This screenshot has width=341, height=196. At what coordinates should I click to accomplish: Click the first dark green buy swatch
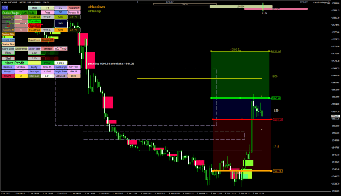click(x=43, y=53)
